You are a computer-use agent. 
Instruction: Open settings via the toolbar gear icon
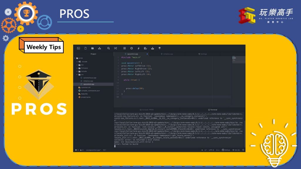coord(131,48)
